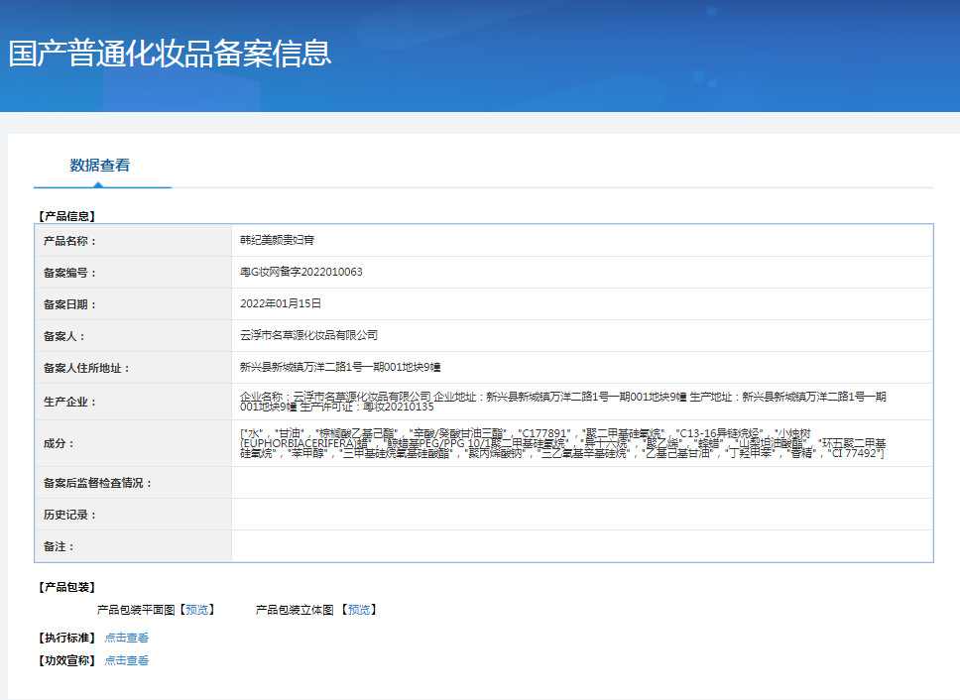Click the ingredients list text
Image resolution: width=960 pixels, height=700 pixels.
[x=563, y=443]
